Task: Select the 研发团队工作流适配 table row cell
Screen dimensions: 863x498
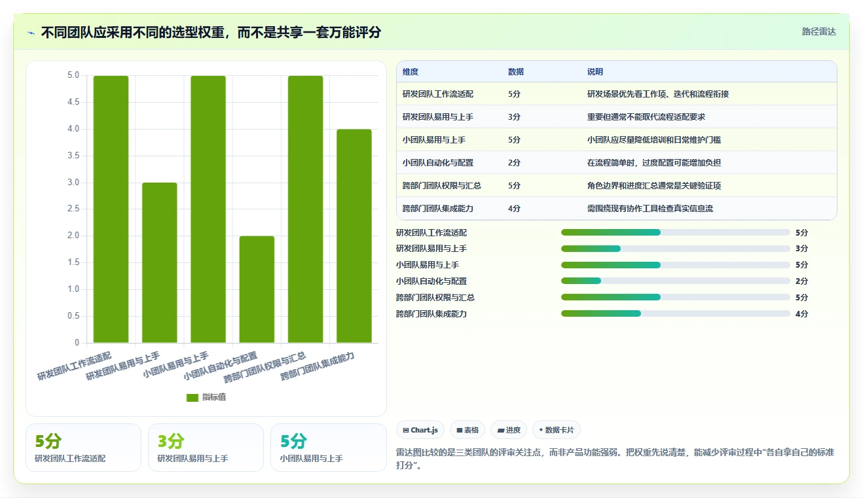Action: point(438,94)
